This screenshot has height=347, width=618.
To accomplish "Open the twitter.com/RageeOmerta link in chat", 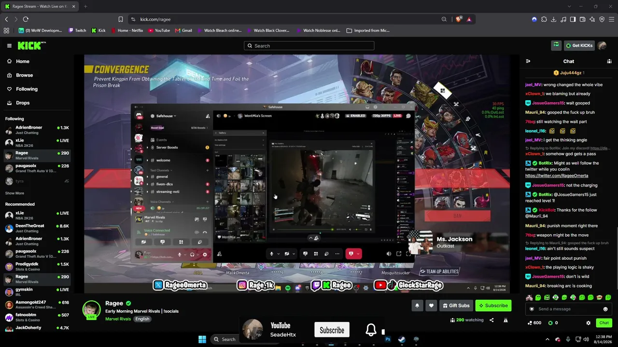I will click(557, 176).
